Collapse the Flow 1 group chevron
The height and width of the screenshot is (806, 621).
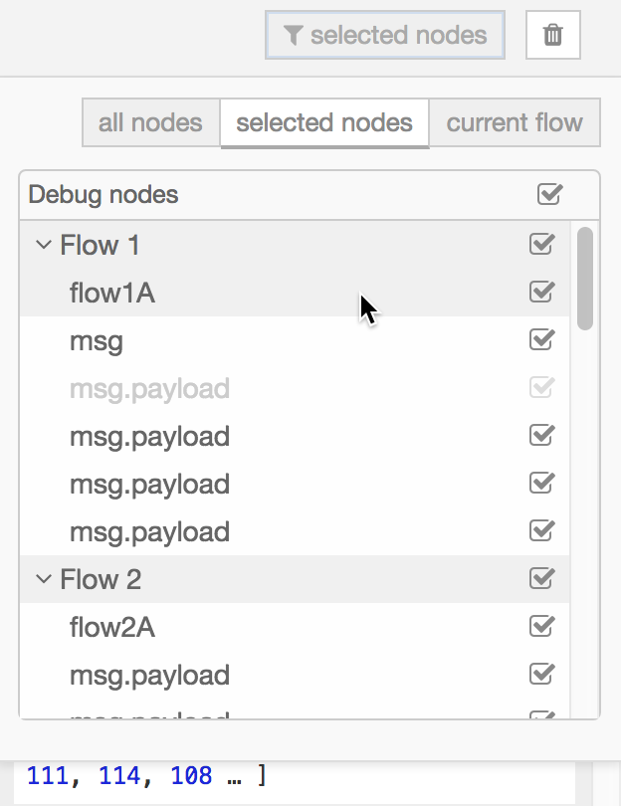pos(44,245)
